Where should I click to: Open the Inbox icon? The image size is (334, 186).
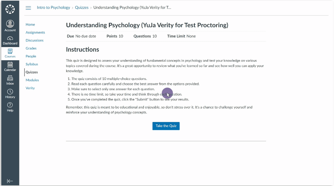(x=10, y=78)
